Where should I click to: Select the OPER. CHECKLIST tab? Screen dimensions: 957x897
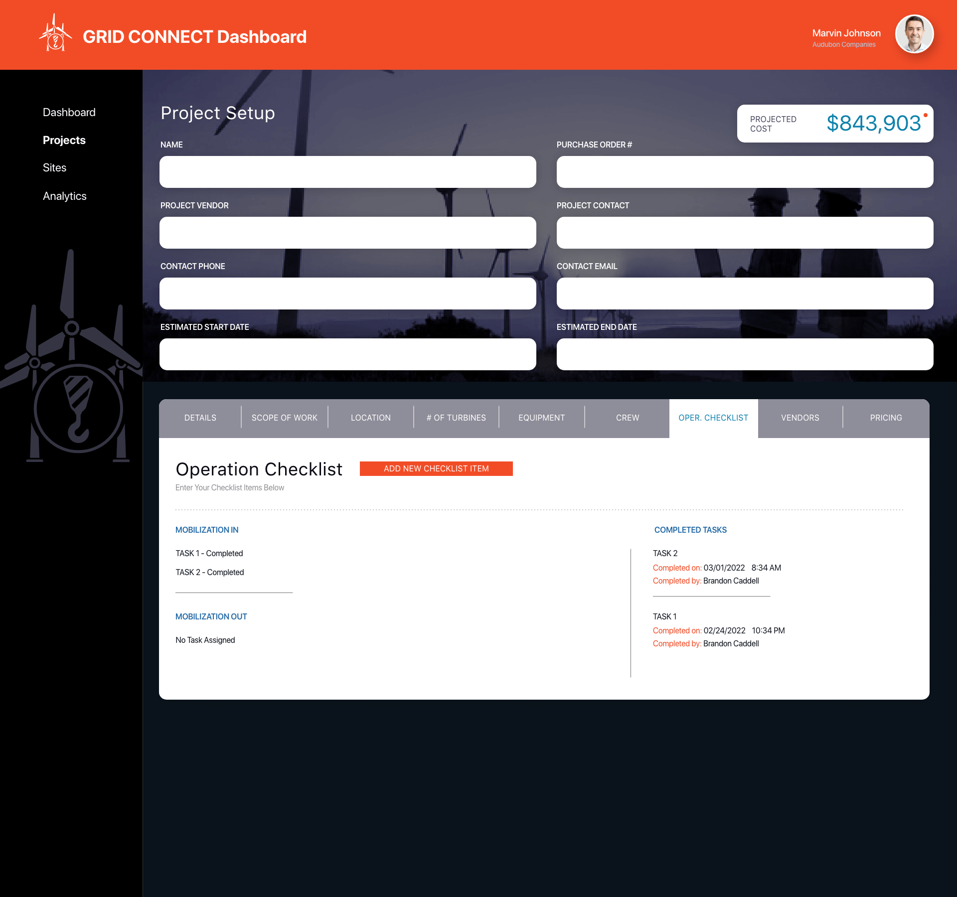point(713,418)
